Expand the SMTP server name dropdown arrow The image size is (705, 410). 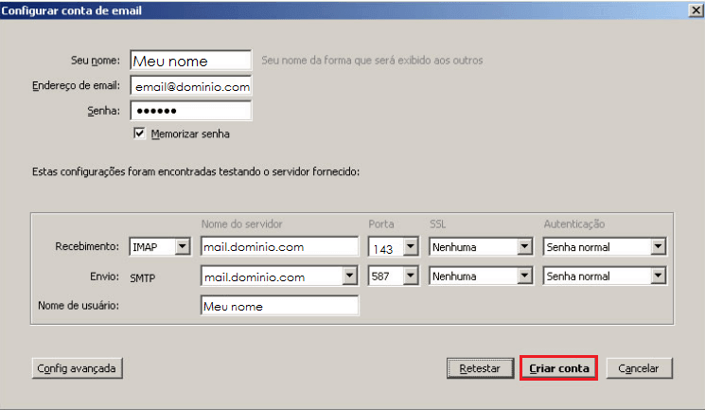(x=349, y=276)
